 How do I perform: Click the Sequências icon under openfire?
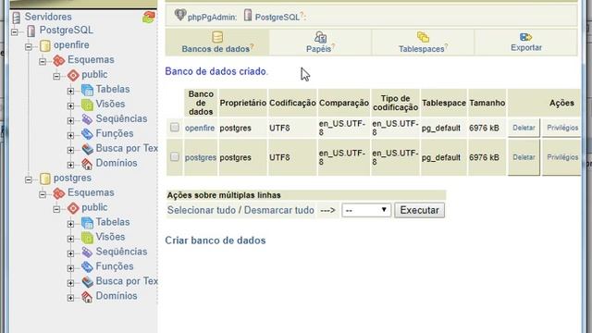pyautogui.click(x=87, y=119)
